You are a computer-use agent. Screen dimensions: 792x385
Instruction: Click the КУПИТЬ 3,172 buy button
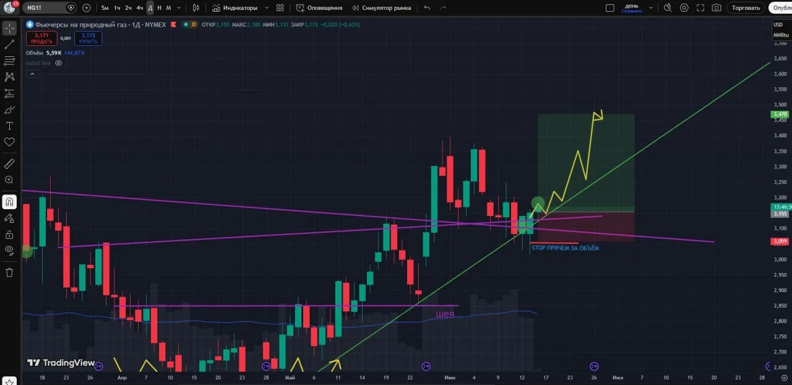[88, 38]
